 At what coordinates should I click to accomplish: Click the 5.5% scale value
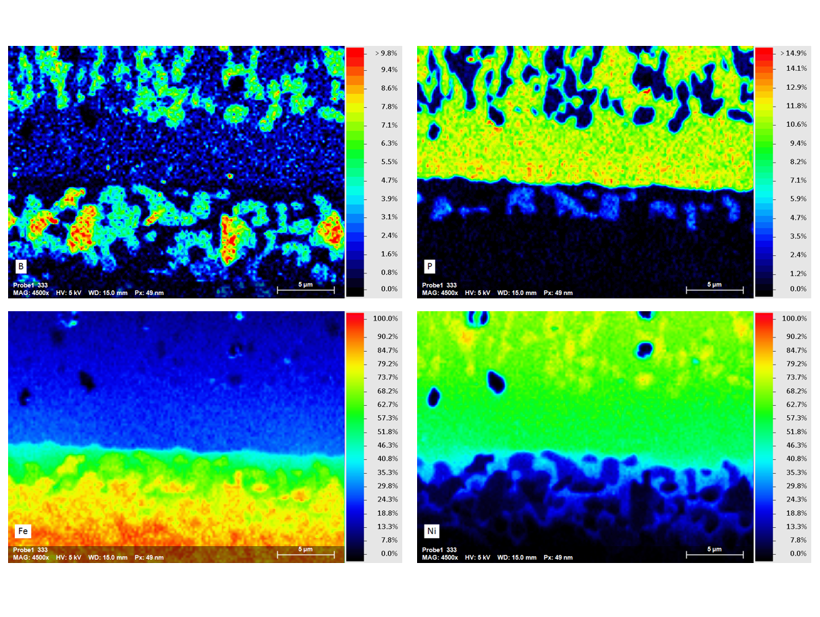click(389, 162)
